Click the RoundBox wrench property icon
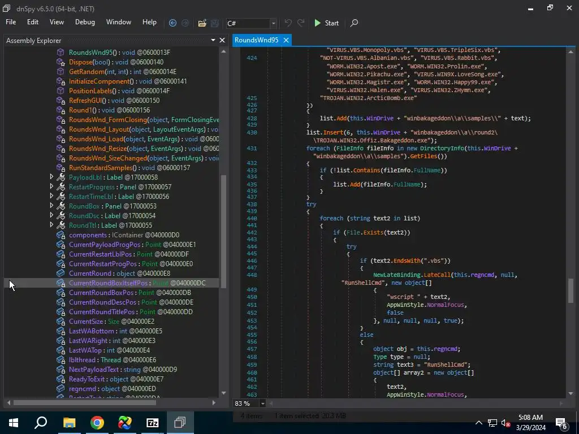 pyautogui.click(x=61, y=206)
